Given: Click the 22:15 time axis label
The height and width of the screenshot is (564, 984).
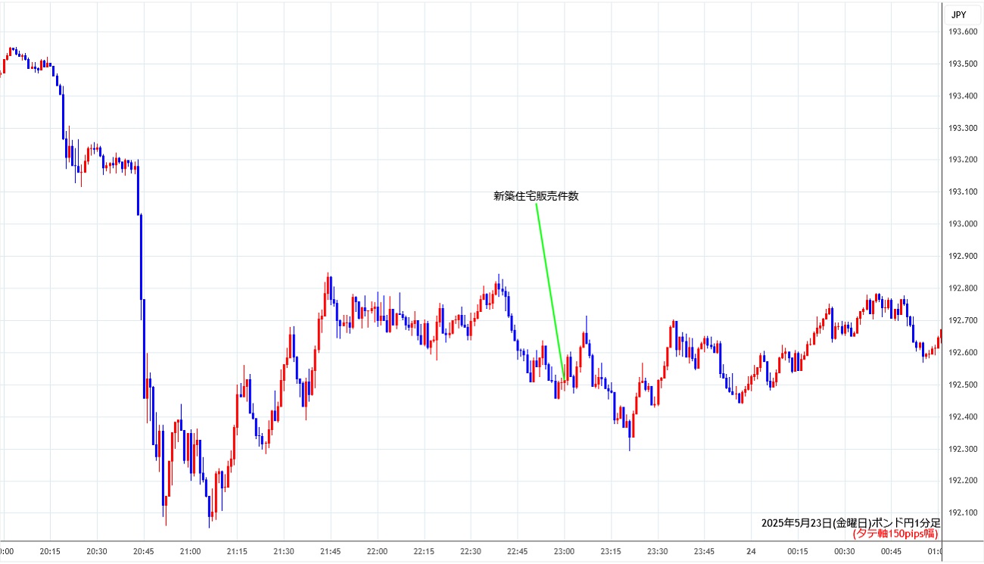Looking at the screenshot, I should [424, 552].
